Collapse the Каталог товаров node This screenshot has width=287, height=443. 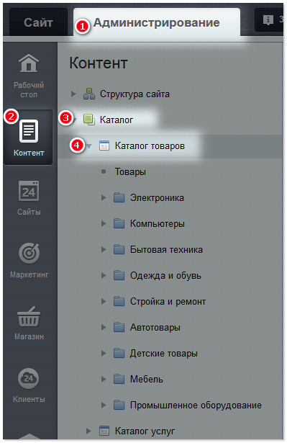tap(89, 146)
